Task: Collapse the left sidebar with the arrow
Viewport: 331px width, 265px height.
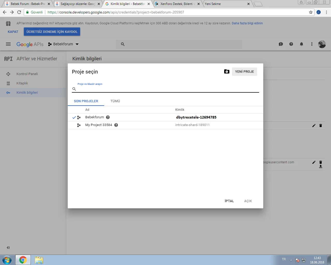Action: click(8, 247)
